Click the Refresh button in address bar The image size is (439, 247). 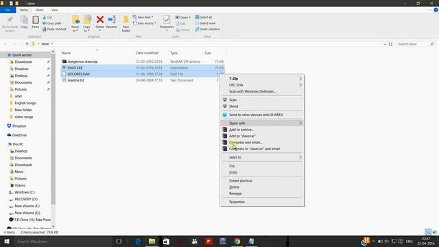390,44
